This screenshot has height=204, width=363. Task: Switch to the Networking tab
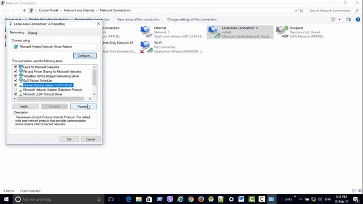point(17,33)
